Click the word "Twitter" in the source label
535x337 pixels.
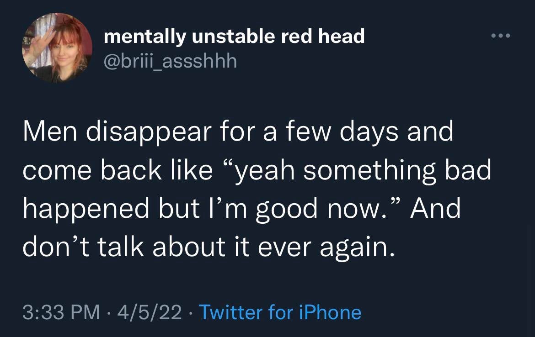231,313
